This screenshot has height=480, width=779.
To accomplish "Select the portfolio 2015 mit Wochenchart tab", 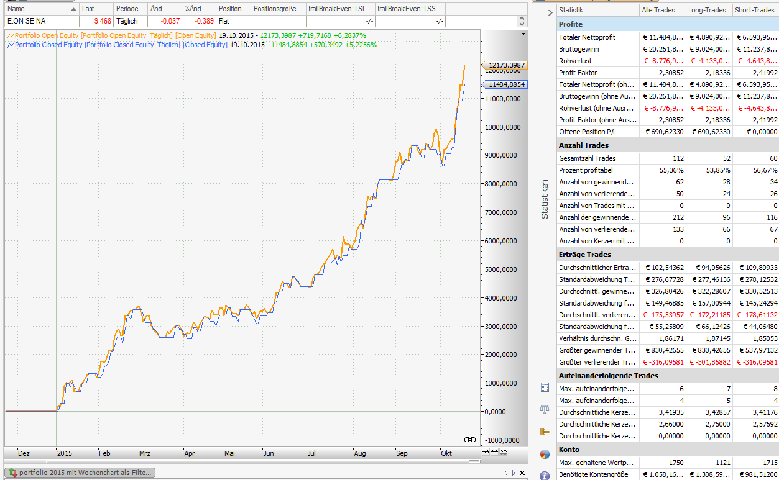I will 81,473.
